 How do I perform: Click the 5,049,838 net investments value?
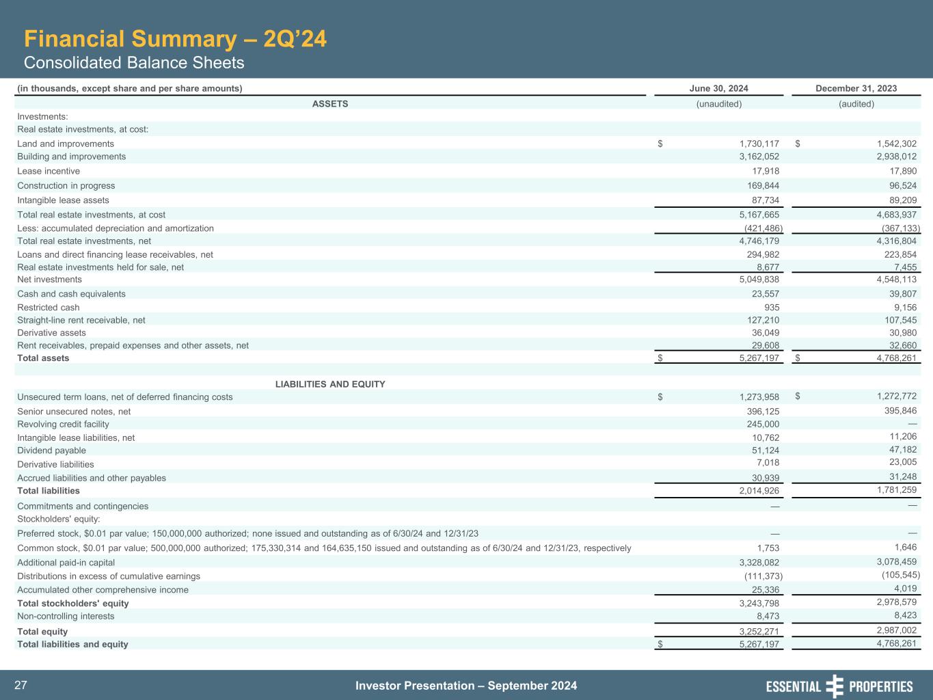pos(759,280)
